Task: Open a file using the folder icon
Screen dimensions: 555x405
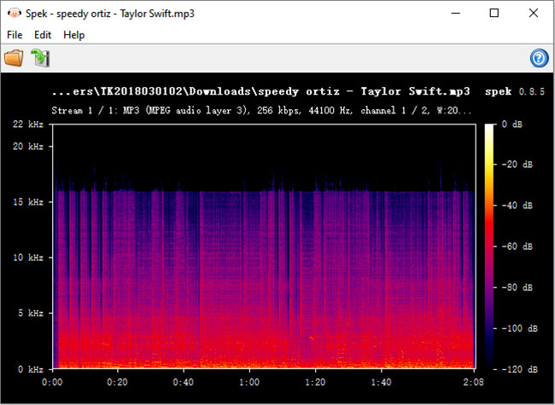Action: 14,58
